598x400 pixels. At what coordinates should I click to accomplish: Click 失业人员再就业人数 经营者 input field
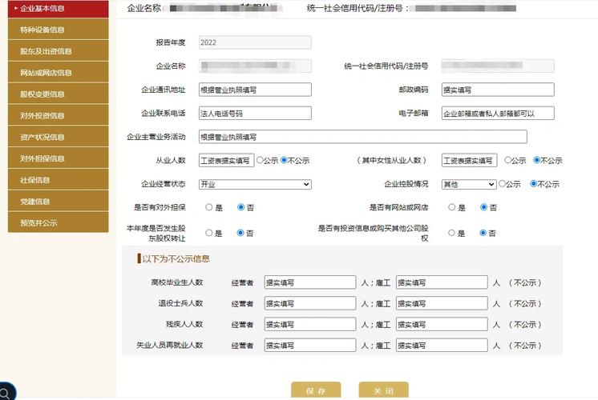[x=309, y=345]
